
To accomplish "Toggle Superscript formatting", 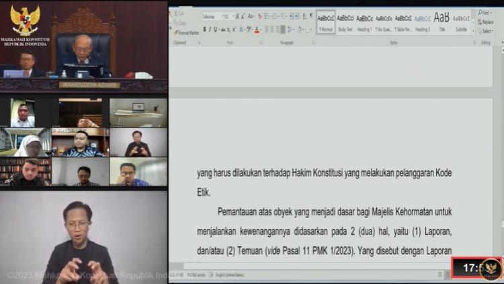I will point(234,30).
